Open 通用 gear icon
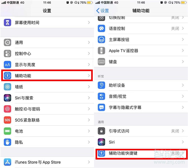 click(x=8, y=42)
